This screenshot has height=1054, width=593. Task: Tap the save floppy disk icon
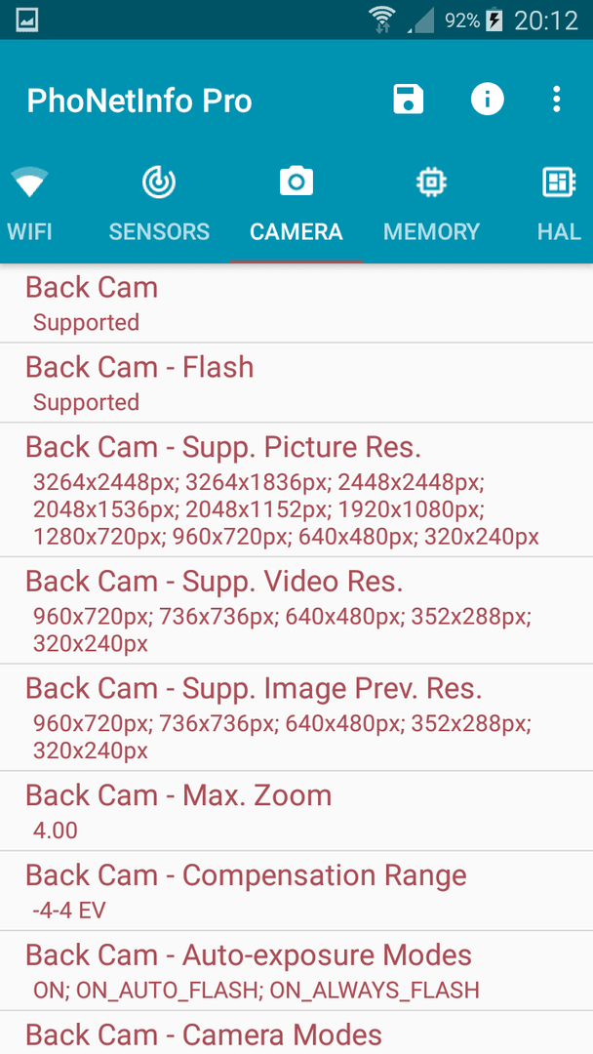pyautogui.click(x=409, y=100)
